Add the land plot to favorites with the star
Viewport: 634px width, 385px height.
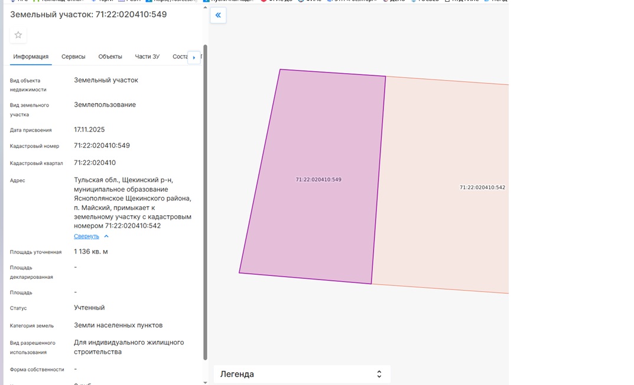(x=18, y=35)
